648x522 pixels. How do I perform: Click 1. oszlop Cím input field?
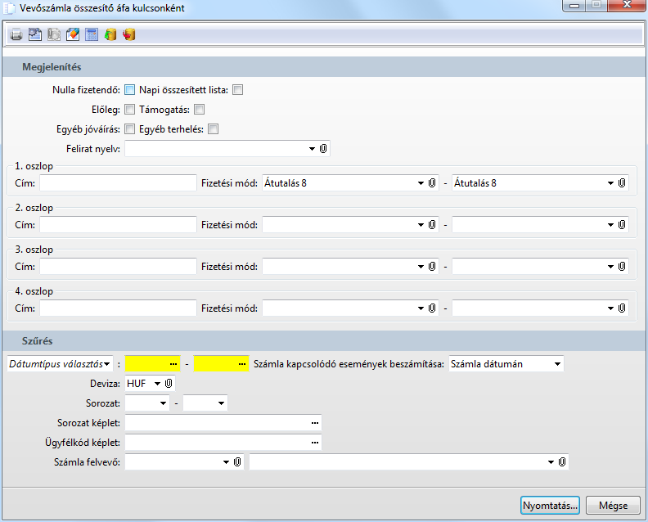[x=118, y=183]
